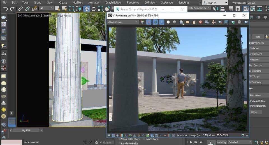Toggle the red channel in frame buffer
This screenshot has height=145, width=269.
pos(149,22)
